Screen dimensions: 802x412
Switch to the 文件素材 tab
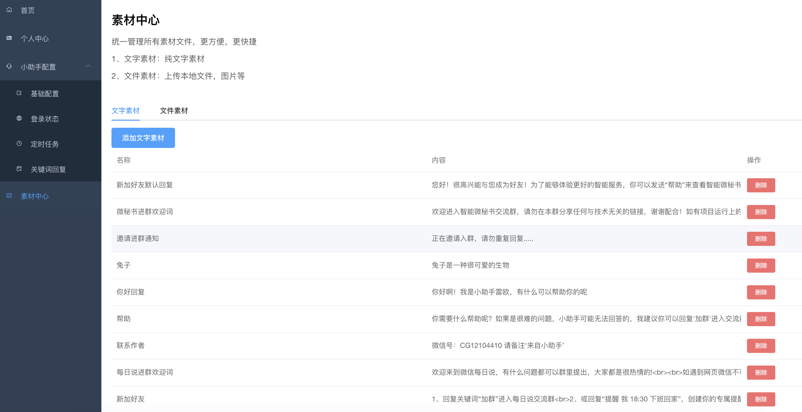coord(174,111)
